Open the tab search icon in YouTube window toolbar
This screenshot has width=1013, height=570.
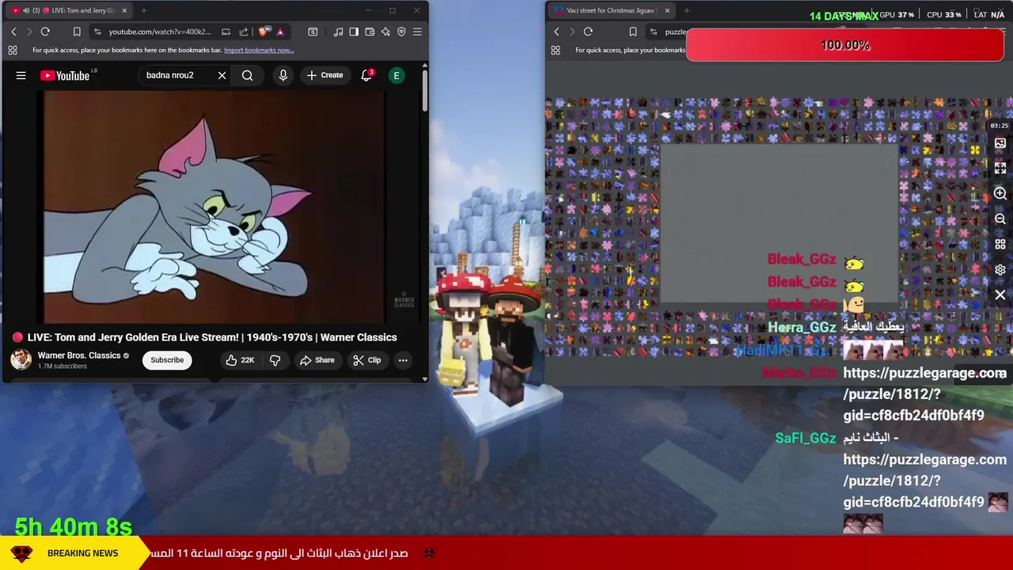point(313,32)
